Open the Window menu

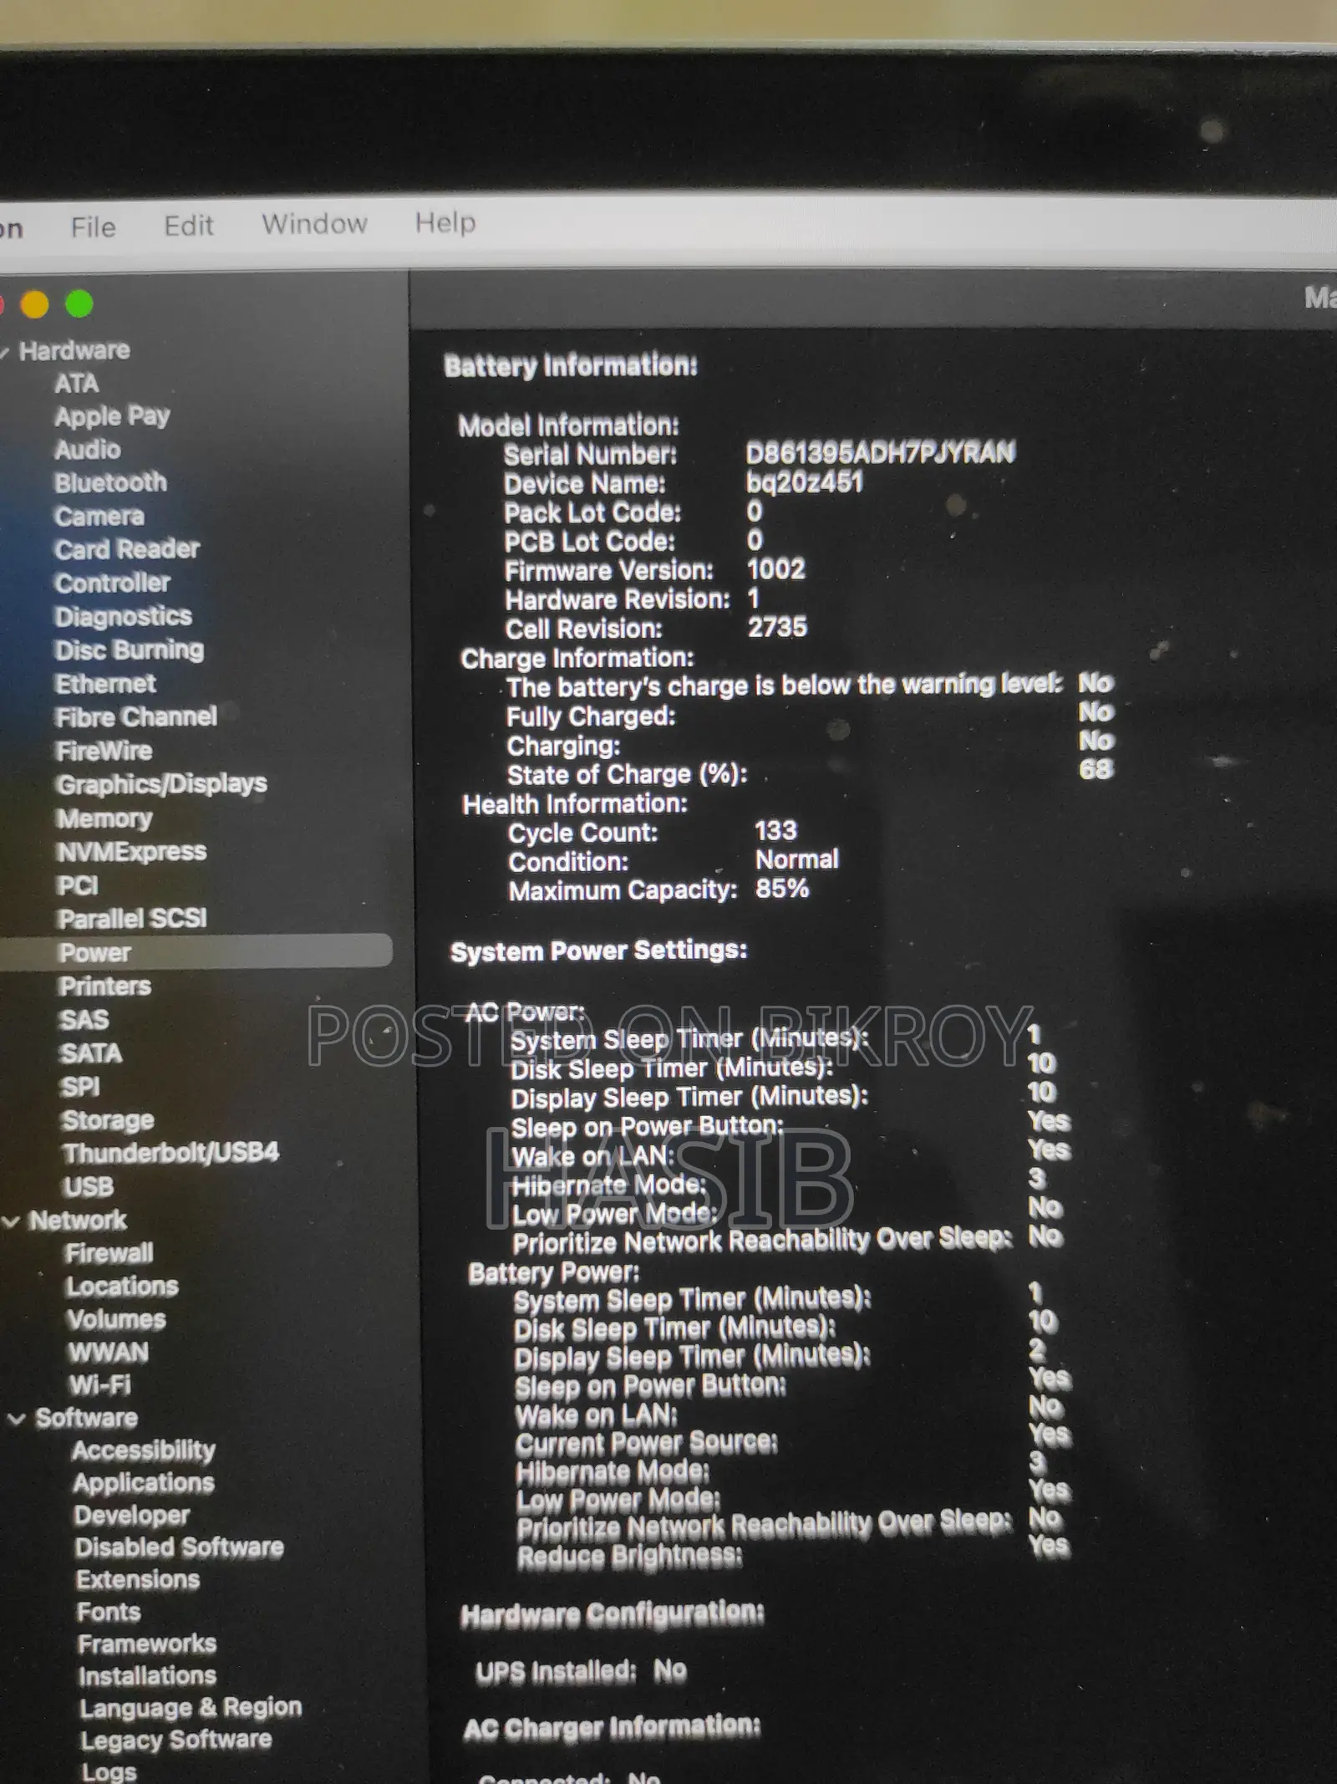click(314, 224)
